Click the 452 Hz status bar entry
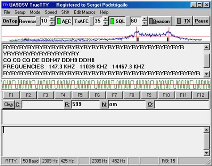 pyautogui.click(x=119, y=161)
